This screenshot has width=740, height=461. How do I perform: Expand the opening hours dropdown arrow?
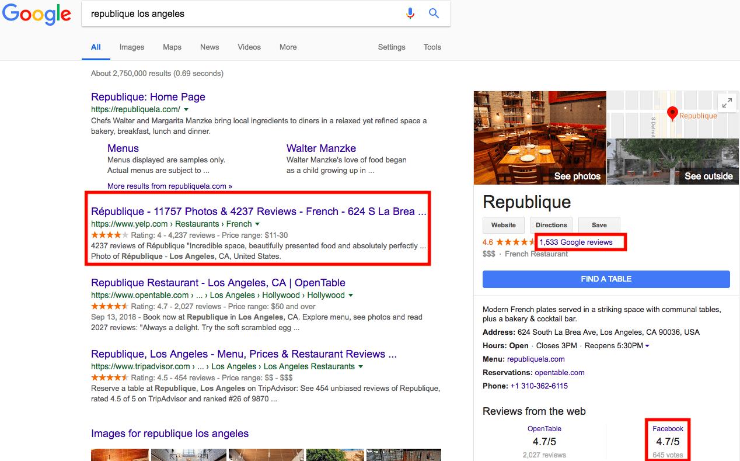(647, 346)
